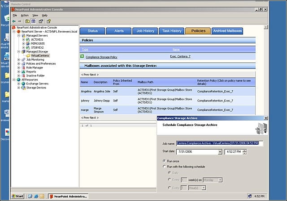Click the NearPoint Administra... taskbar button
Viewport: 287px width, 201px height.
(x=69, y=196)
